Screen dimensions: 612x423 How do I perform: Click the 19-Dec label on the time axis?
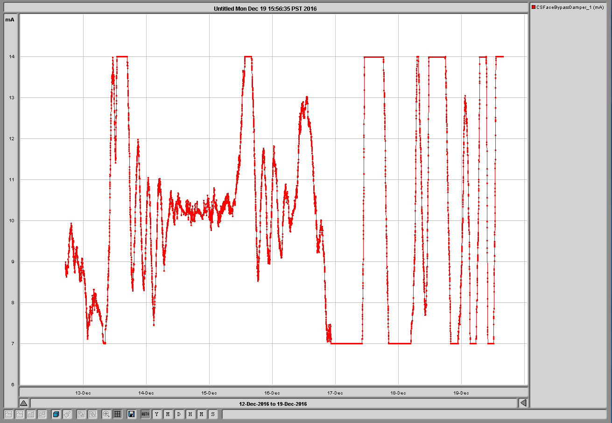point(461,393)
